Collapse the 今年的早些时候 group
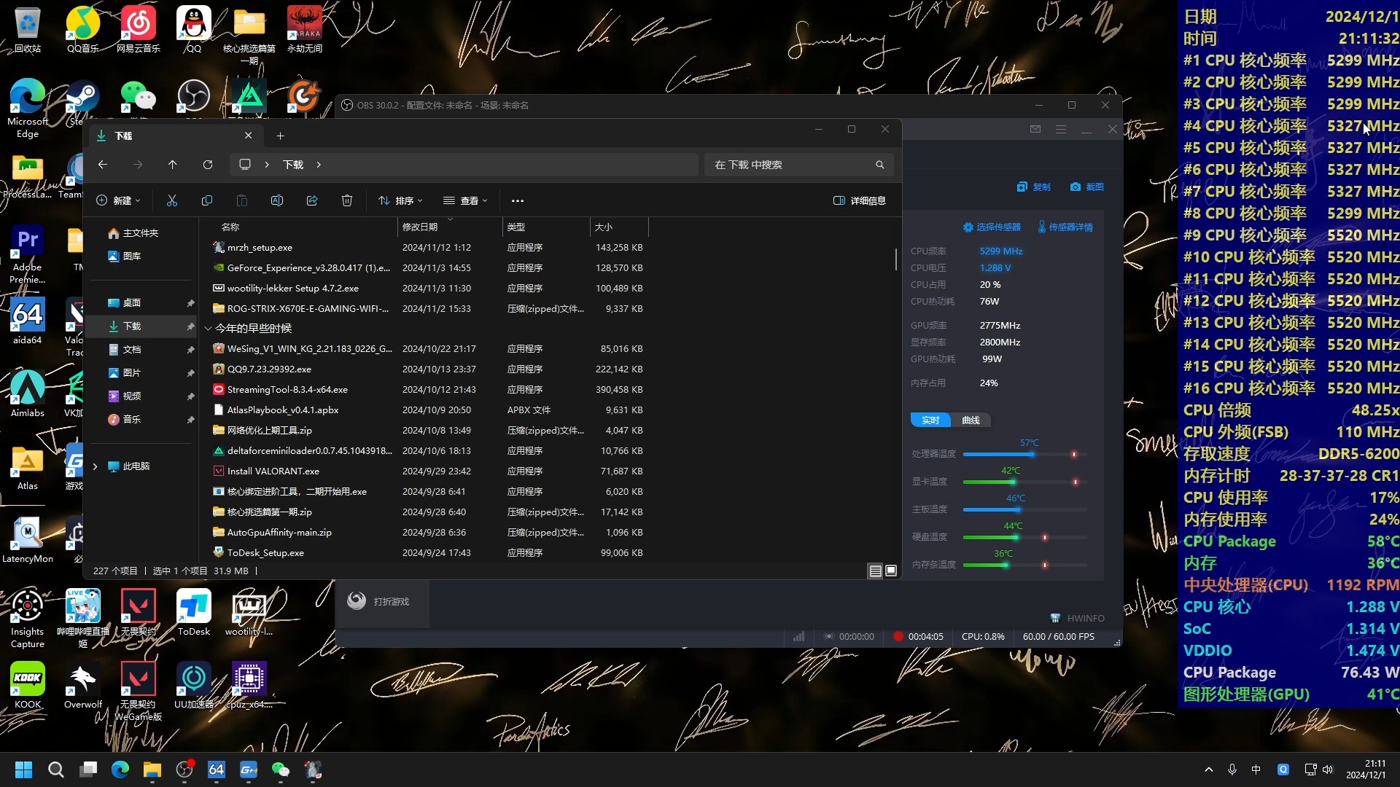 (x=209, y=329)
